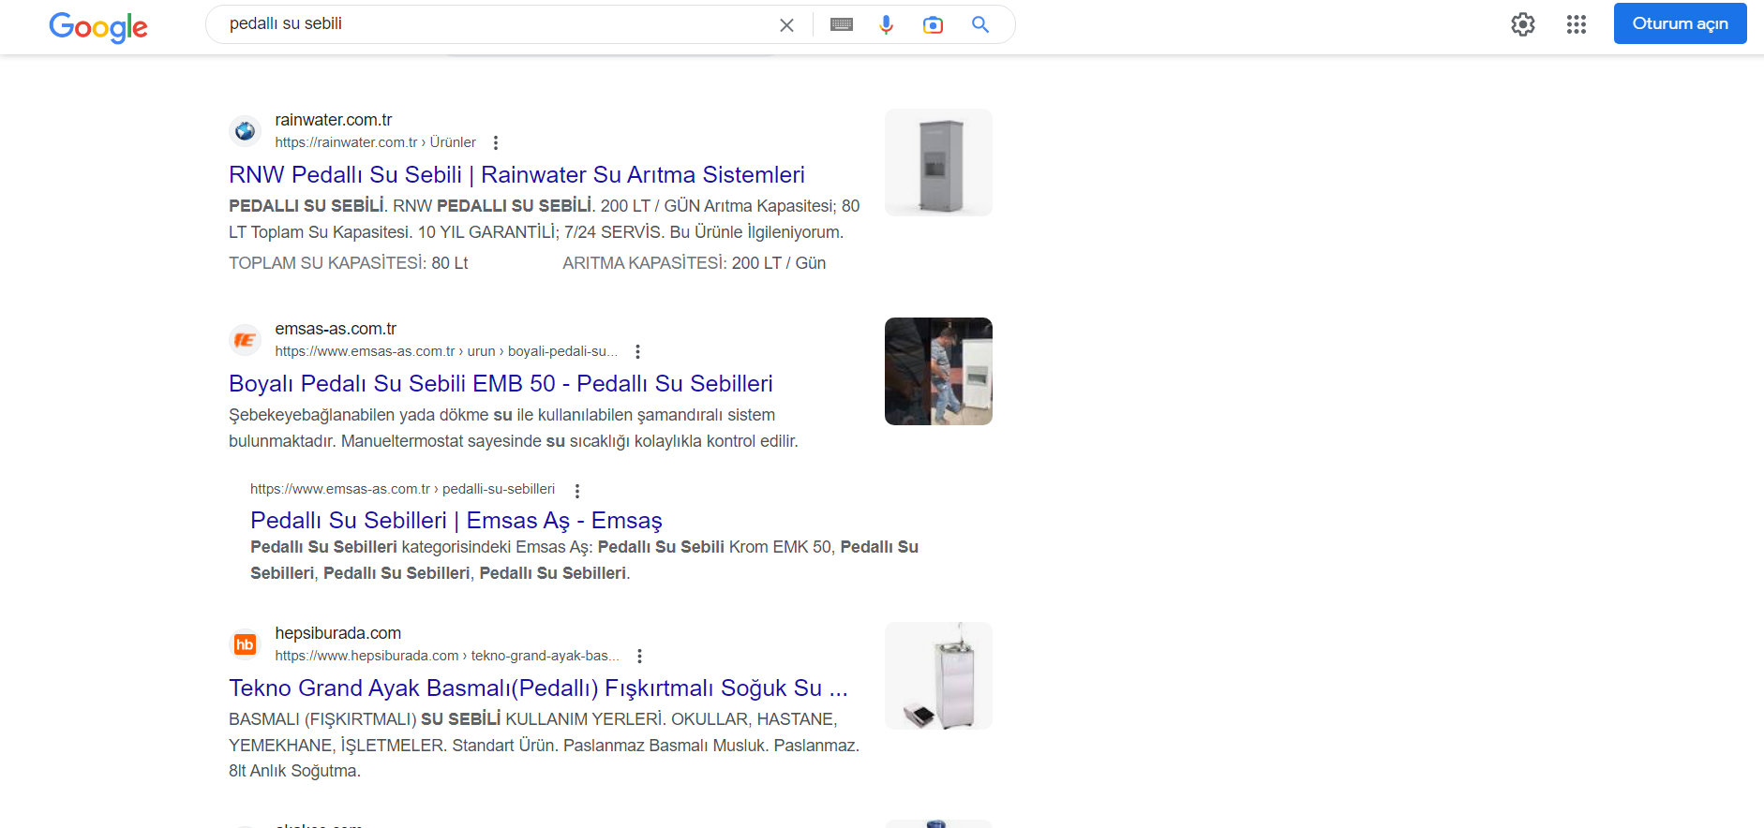The image size is (1764, 828).
Task: Click the rainwater.com.tr site favicon
Action: 245,131
